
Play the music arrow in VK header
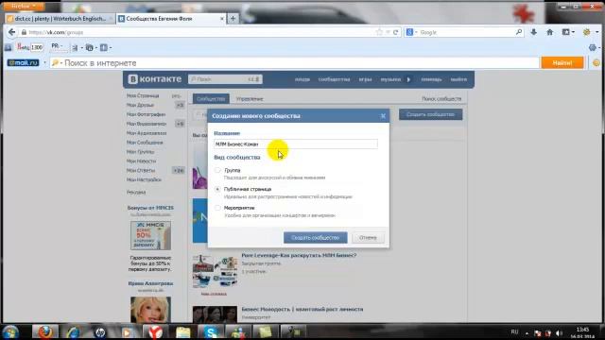click(408, 79)
